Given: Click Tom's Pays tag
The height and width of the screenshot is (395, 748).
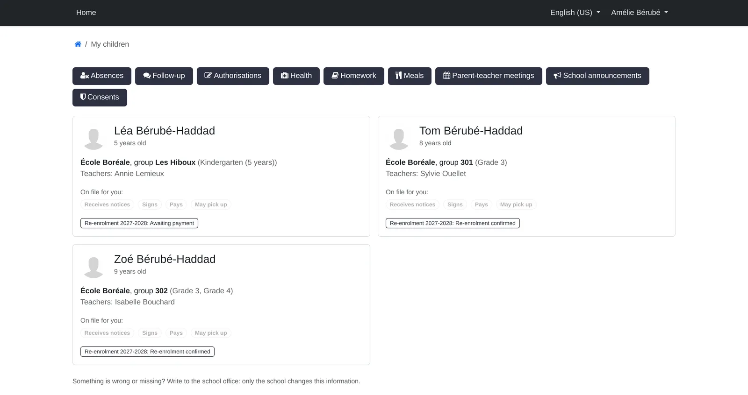Looking at the screenshot, I should coord(482,205).
